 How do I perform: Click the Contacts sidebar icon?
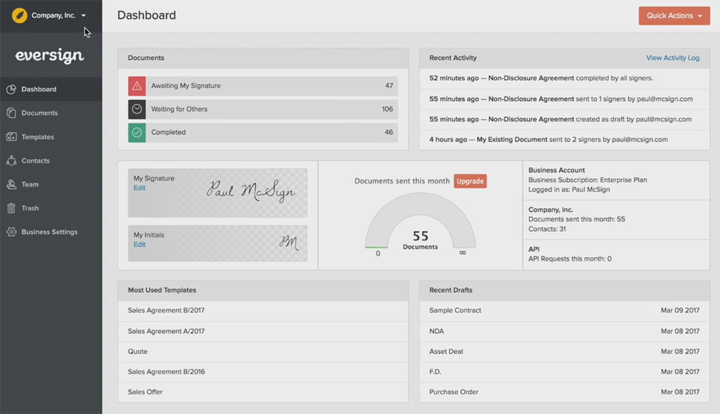point(11,161)
